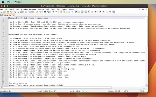Cut selection with the scissors icon
This screenshot has width=156, height=97.
pos(26,12)
